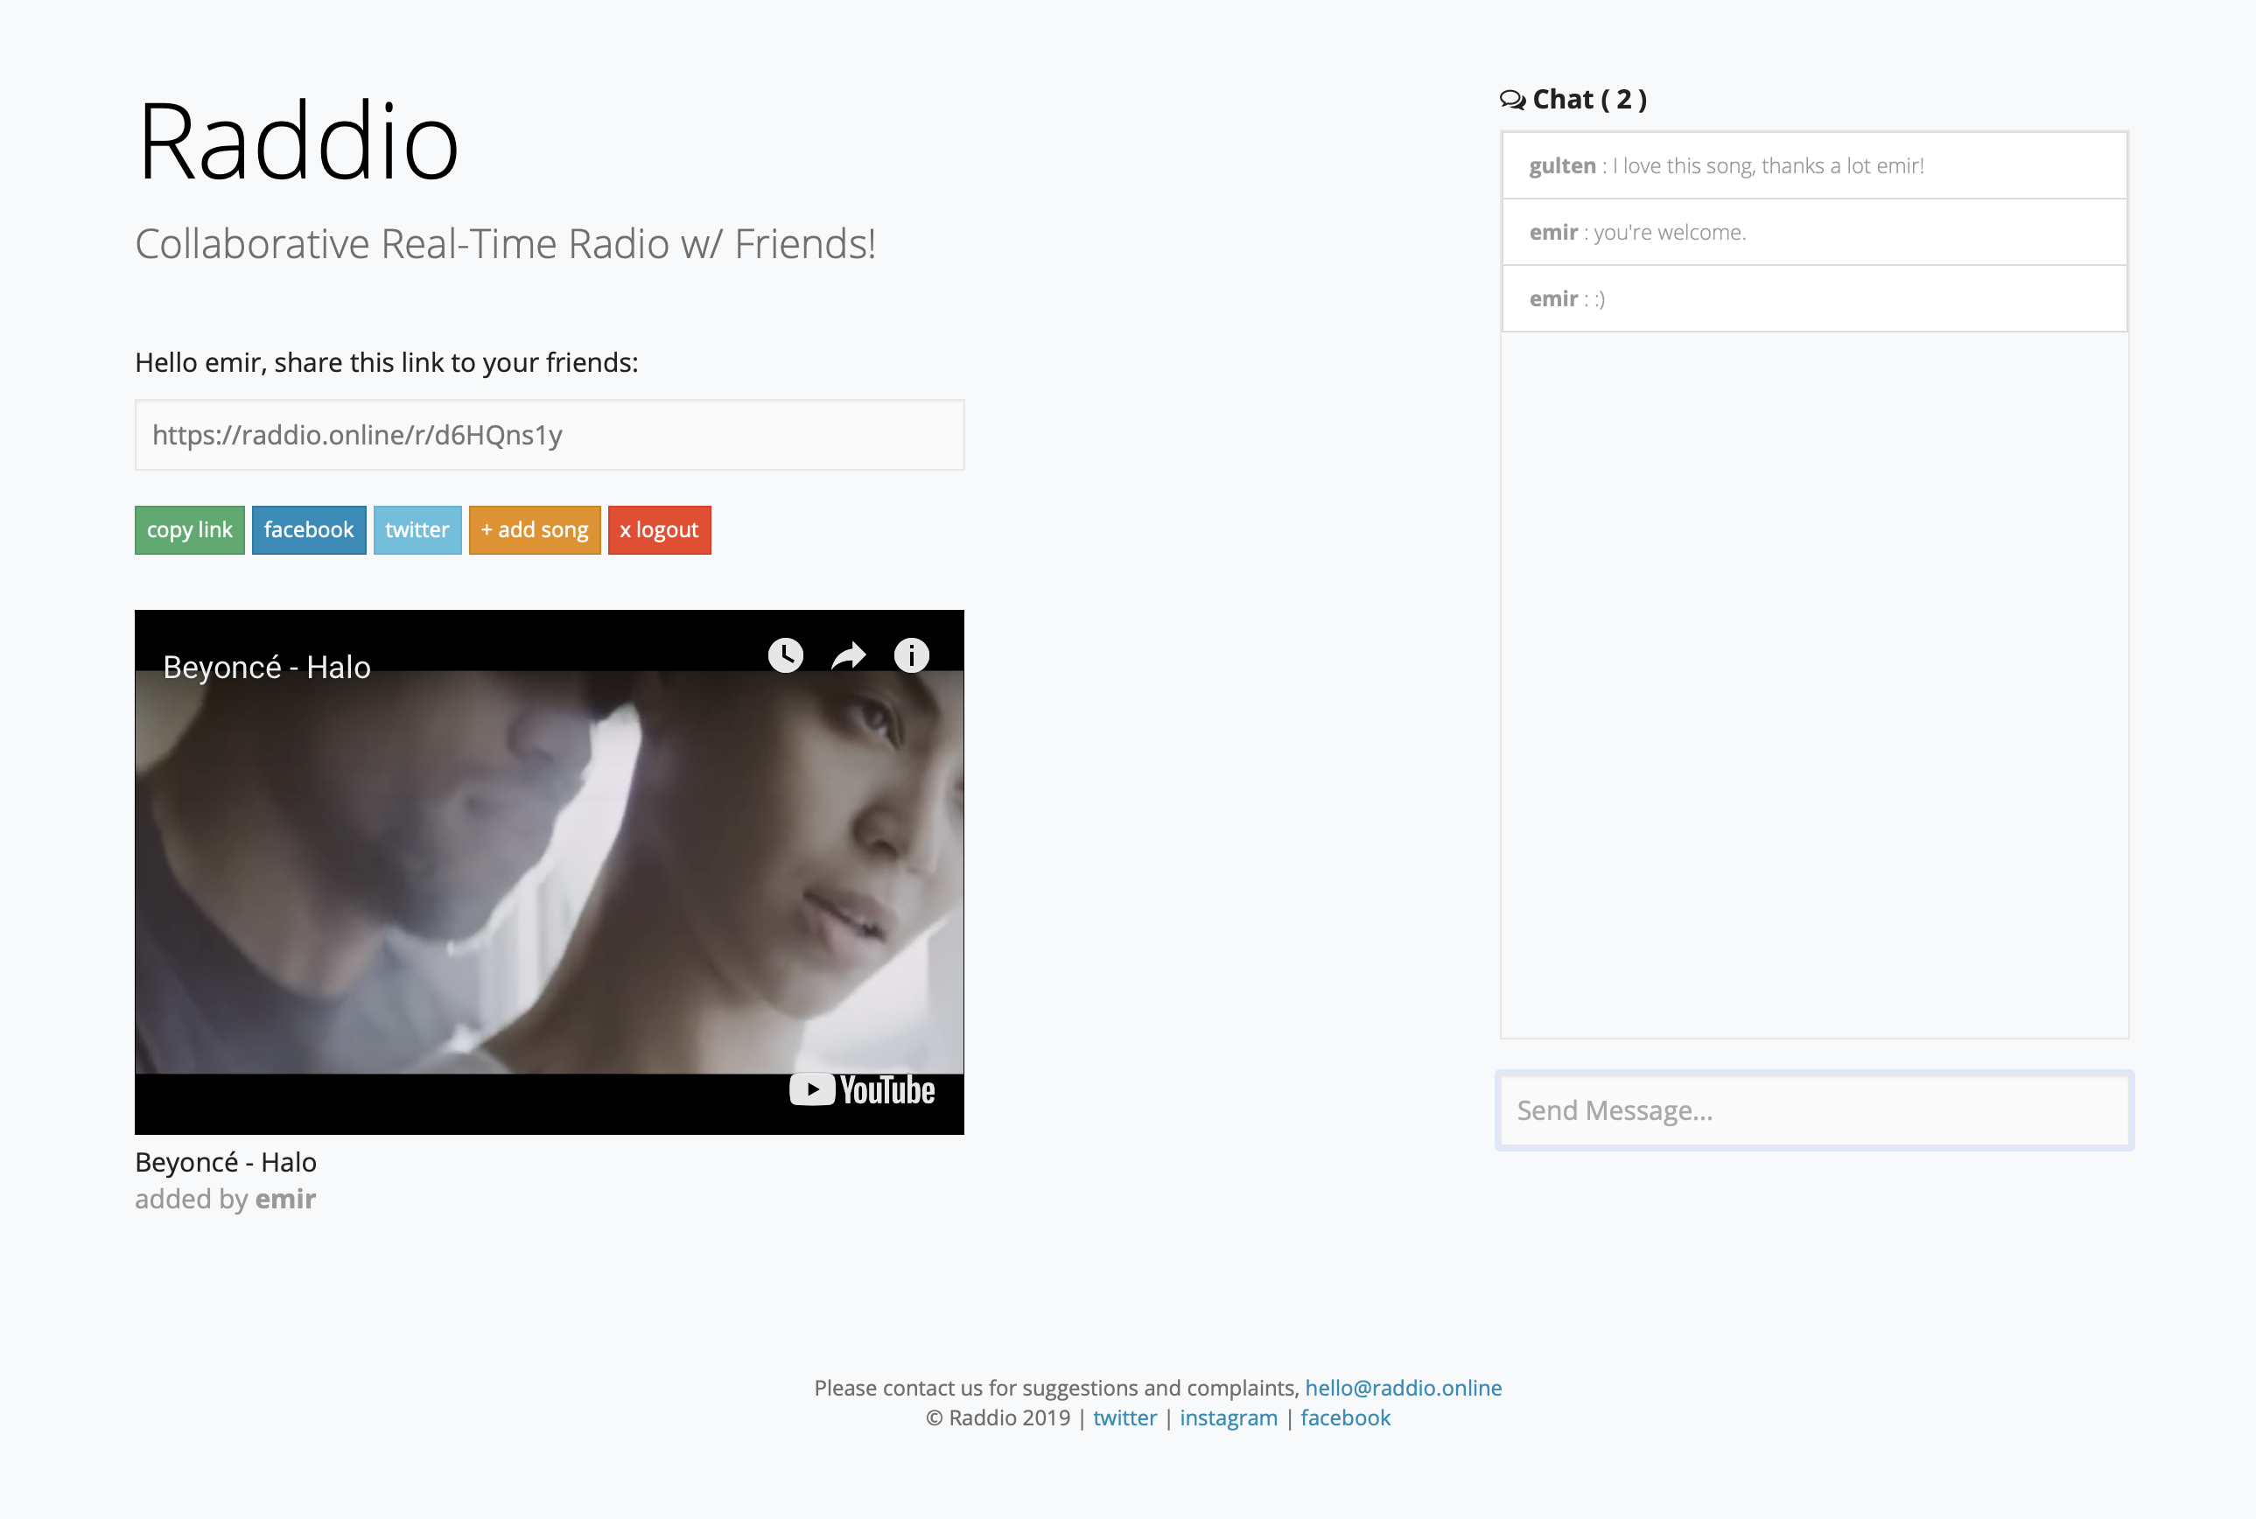Open the video share arrow icon

[848, 654]
